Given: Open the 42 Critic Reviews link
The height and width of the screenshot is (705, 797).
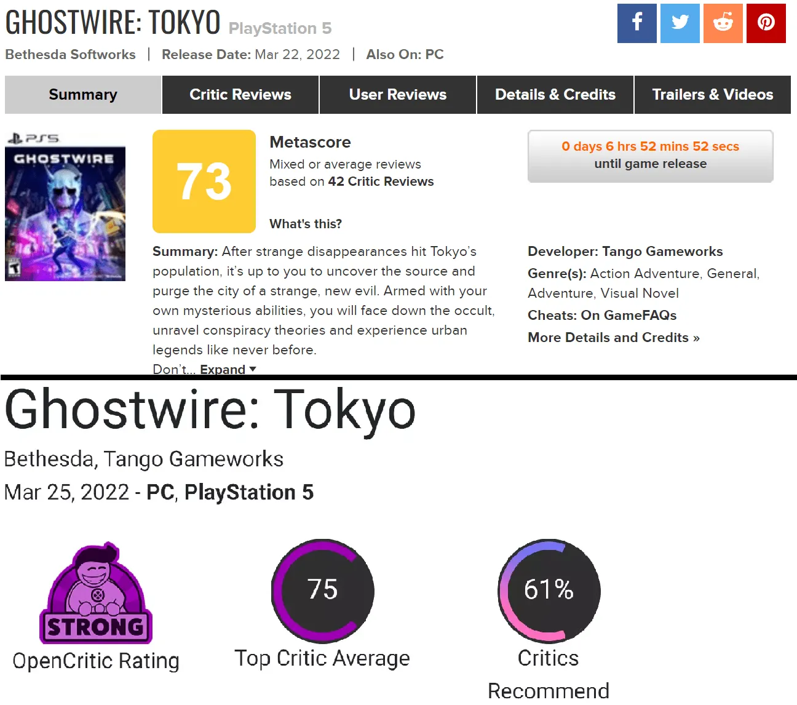Looking at the screenshot, I should (381, 181).
